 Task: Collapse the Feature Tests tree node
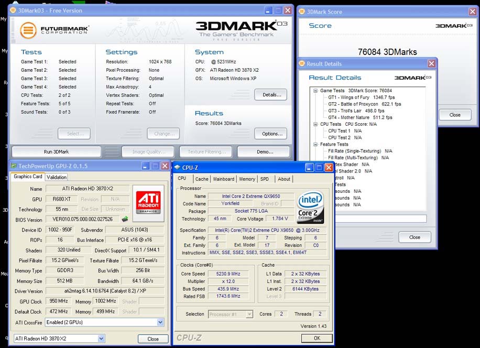point(315,144)
